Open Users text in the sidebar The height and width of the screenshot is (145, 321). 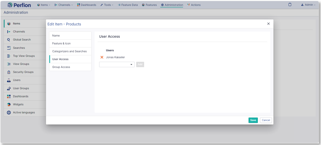(17, 80)
